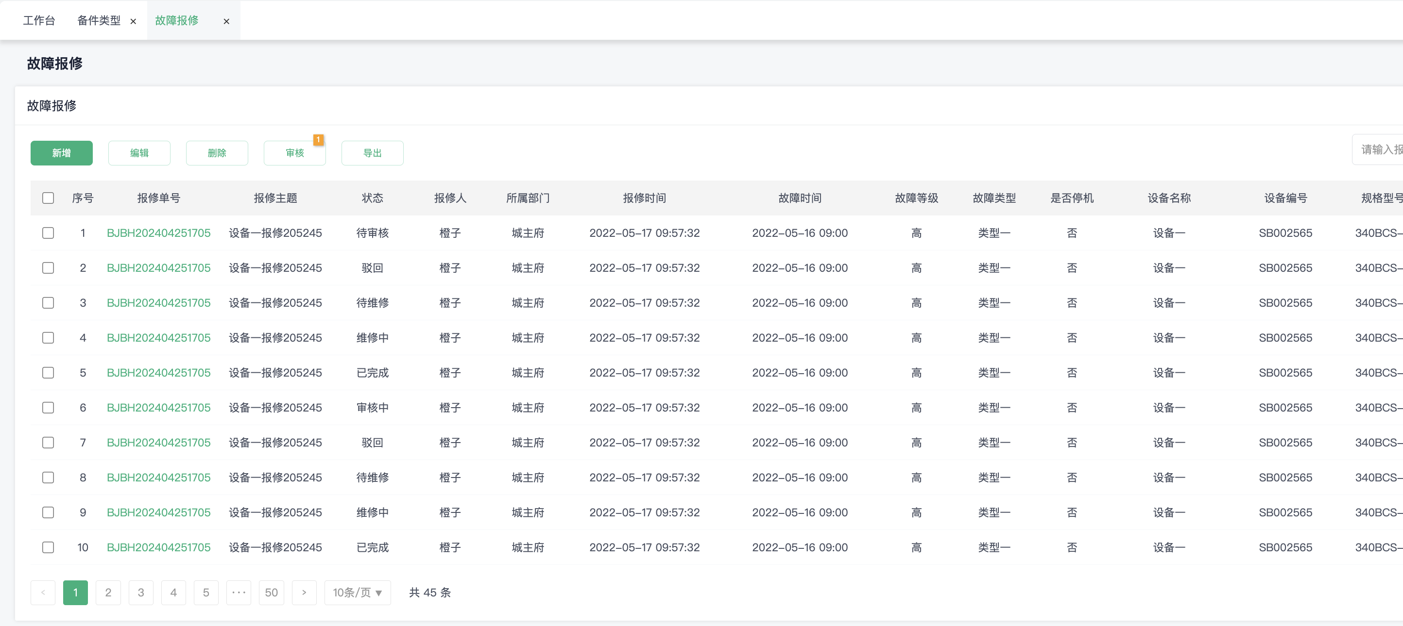Tick the checkbox for row 5

tap(48, 373)
